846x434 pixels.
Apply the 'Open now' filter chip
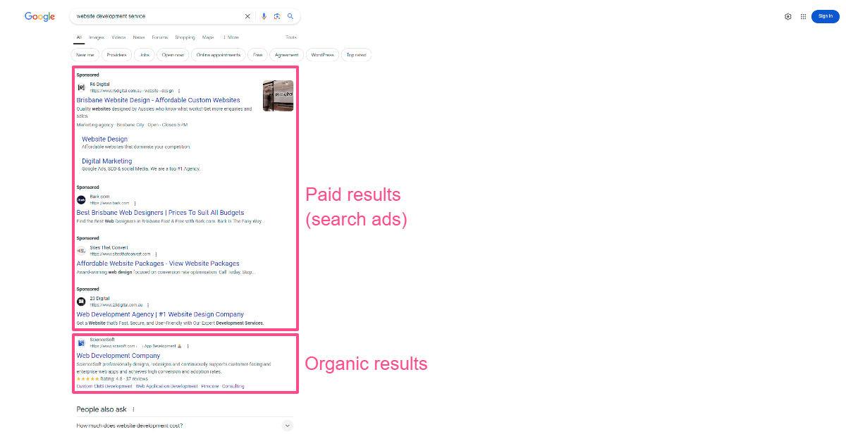pyautogui.click(x=173, y=55)
